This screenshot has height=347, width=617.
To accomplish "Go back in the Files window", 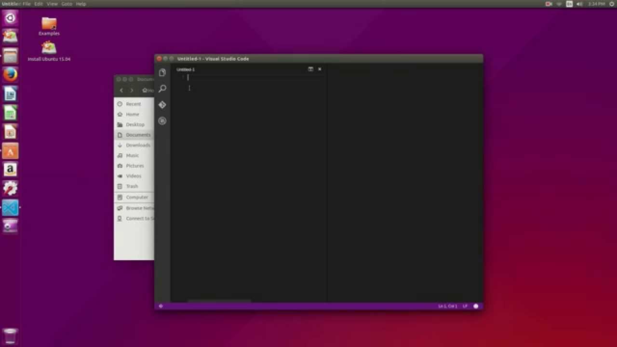I will coord(121,90).
